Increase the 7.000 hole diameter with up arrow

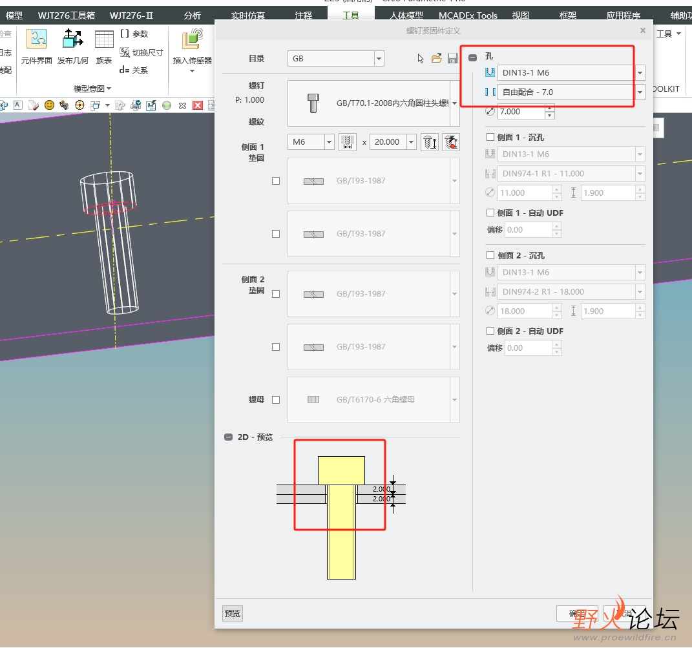(x=549, y=108)
